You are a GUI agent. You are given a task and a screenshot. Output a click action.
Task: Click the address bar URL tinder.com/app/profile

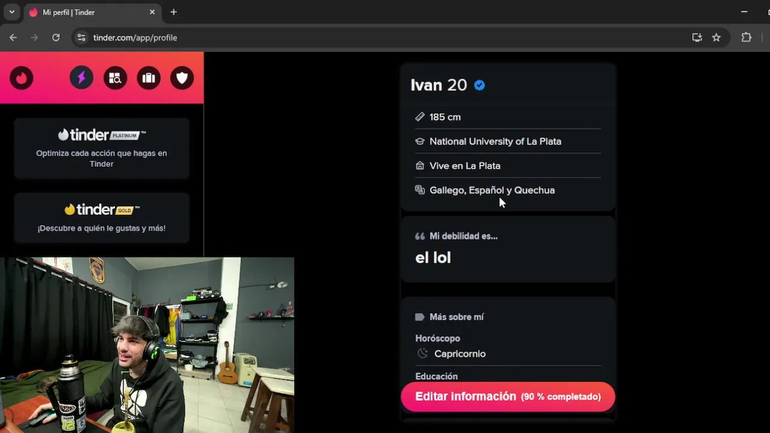click(x=135, y=37)
